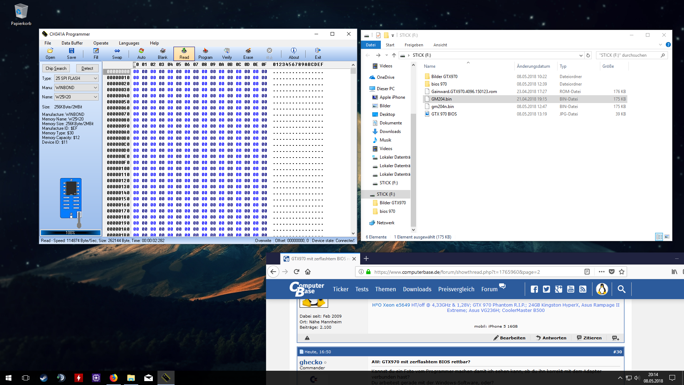Click the Swap bytes icon

pyautogui.click(x=117, y=53)
